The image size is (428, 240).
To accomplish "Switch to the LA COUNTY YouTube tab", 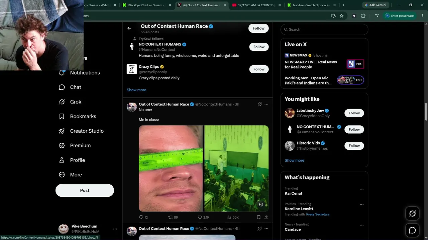I will click(x=256, y=5).
